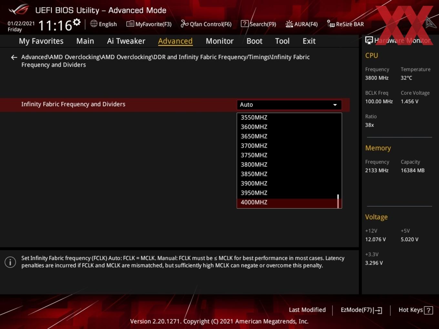Click the ROG logo icon
The image size is (439, 329).
pyautogui.click(x=19, y=9)
